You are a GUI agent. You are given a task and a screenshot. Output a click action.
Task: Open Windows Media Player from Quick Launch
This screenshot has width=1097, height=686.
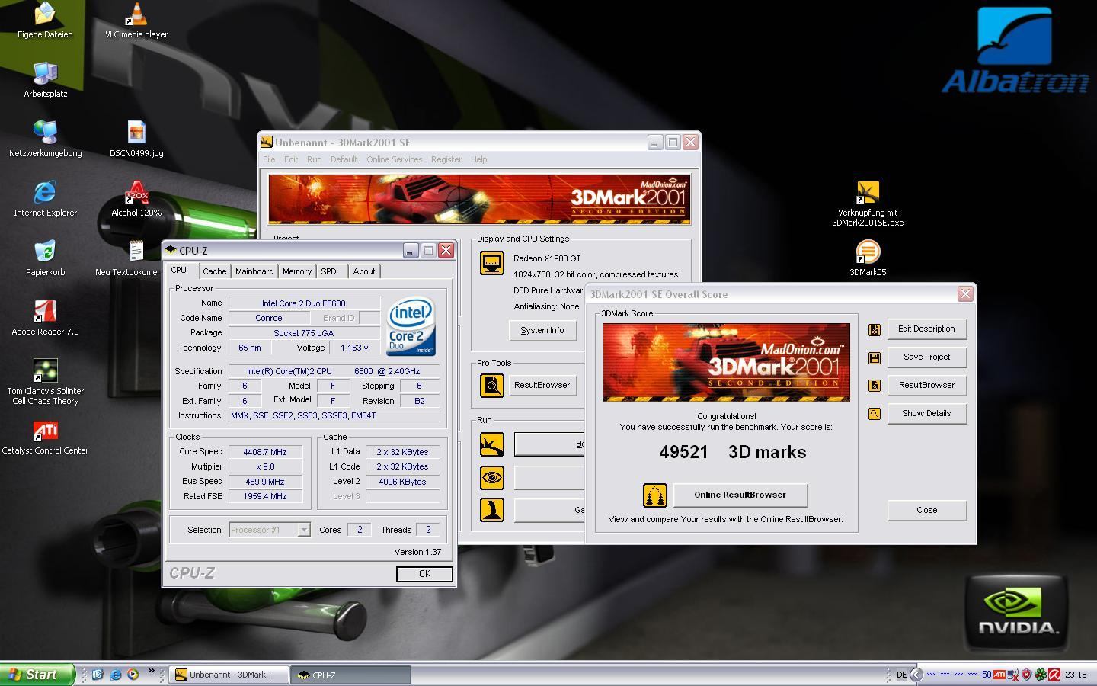coord(133,675)
